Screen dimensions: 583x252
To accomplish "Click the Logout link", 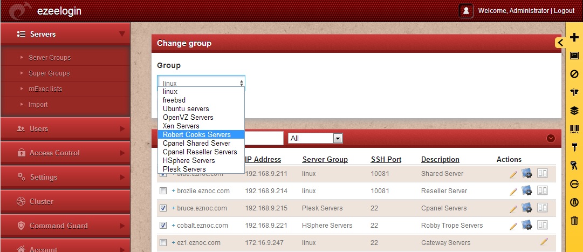I will point(564,11).
